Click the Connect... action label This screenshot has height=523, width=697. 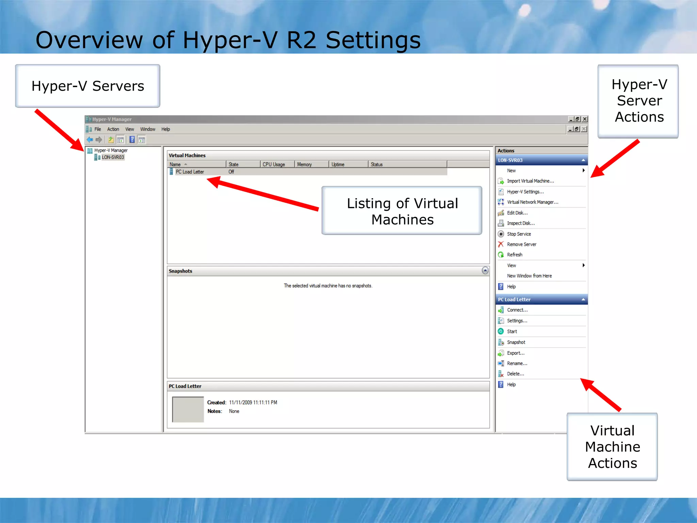click(517, 310)
